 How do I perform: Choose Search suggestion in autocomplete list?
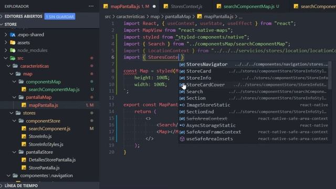point(254,91)
